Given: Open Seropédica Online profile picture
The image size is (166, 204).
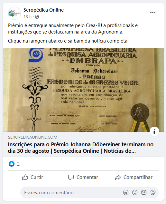Looking at the screenshot, I should [14, 13].
